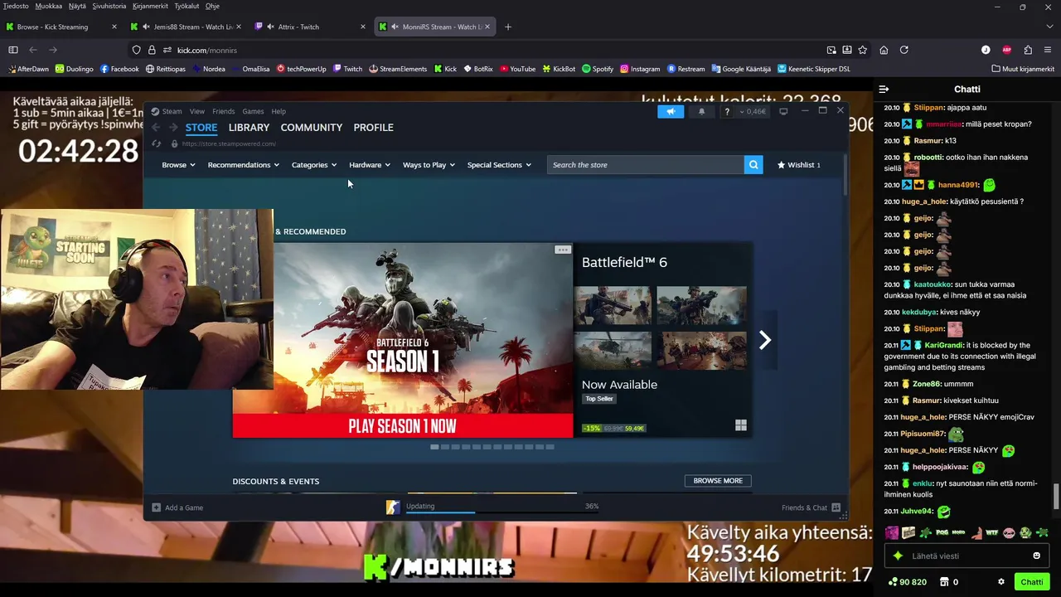Viewport: 1061px width, 597px height.
Task: Click the green Chatti send button
Action: click(x=1032, y=582)
